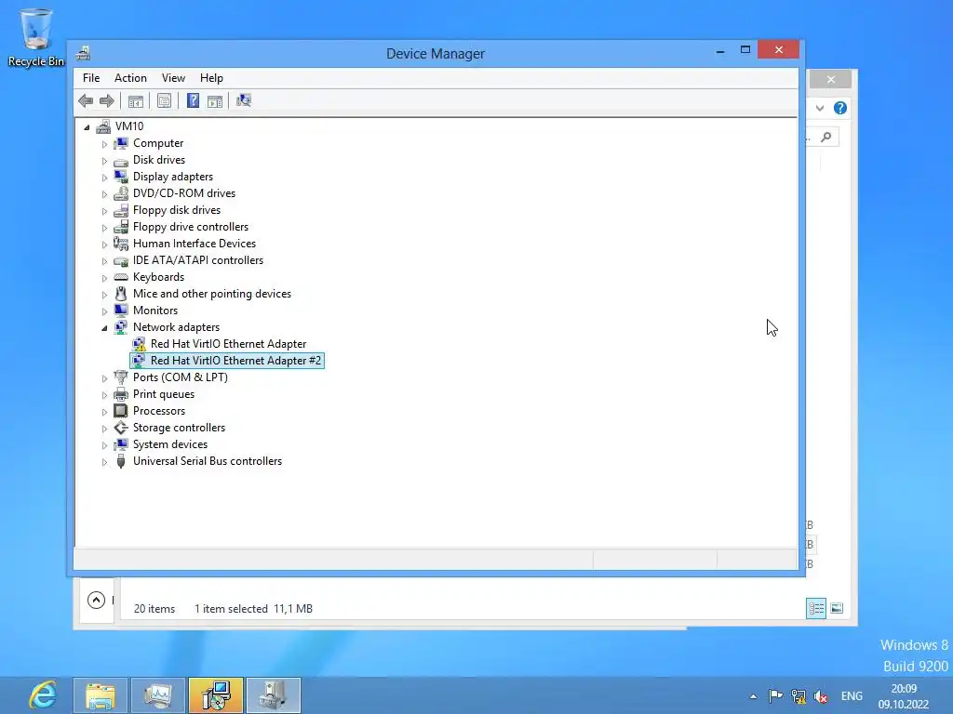Click the DVD/CD-ROM drives icon
953x714 pixels.
pyautogui.click(x=121, y=193)
